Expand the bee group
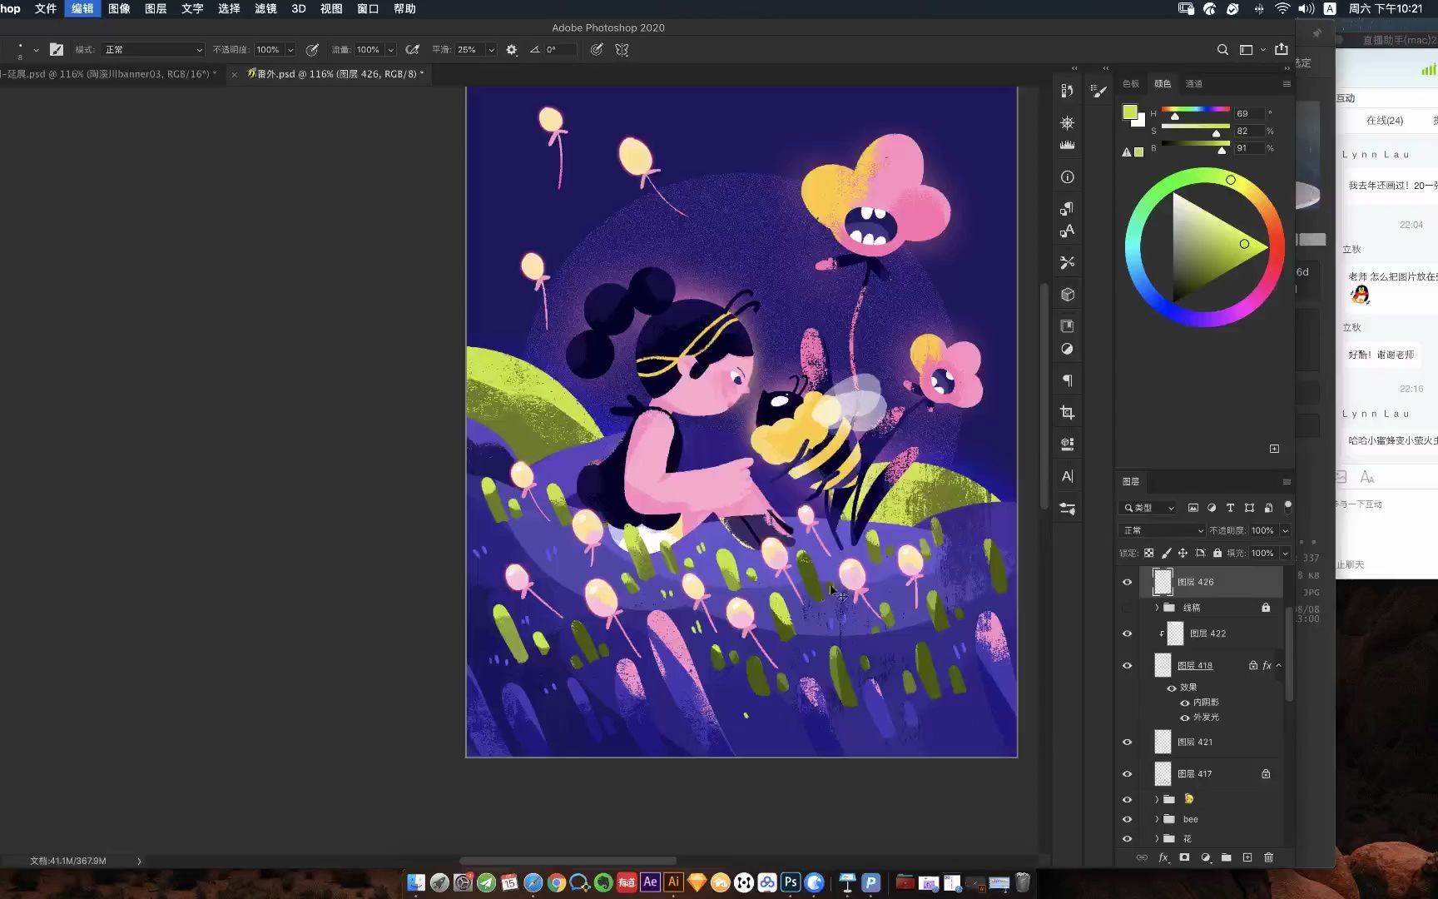1438x899 pixels. (x=1156, y=819)
